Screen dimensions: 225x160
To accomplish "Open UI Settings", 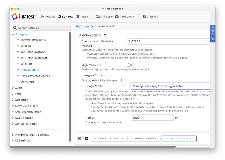I will coord(22,141).
